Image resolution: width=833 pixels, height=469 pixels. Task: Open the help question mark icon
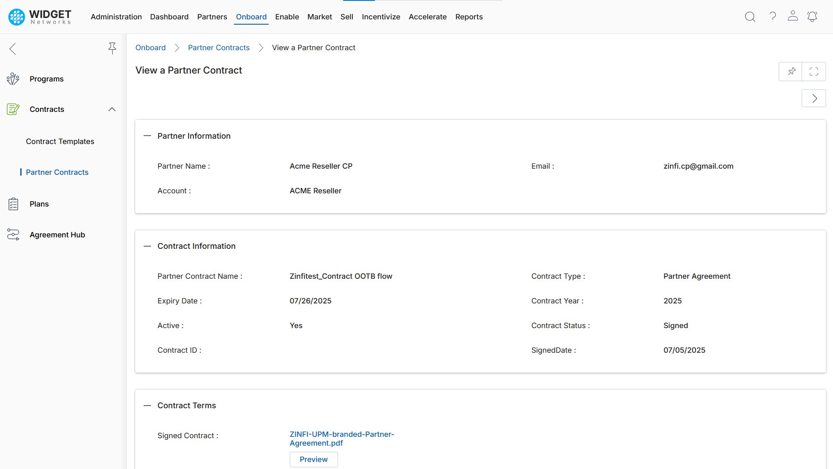[773, 17]
